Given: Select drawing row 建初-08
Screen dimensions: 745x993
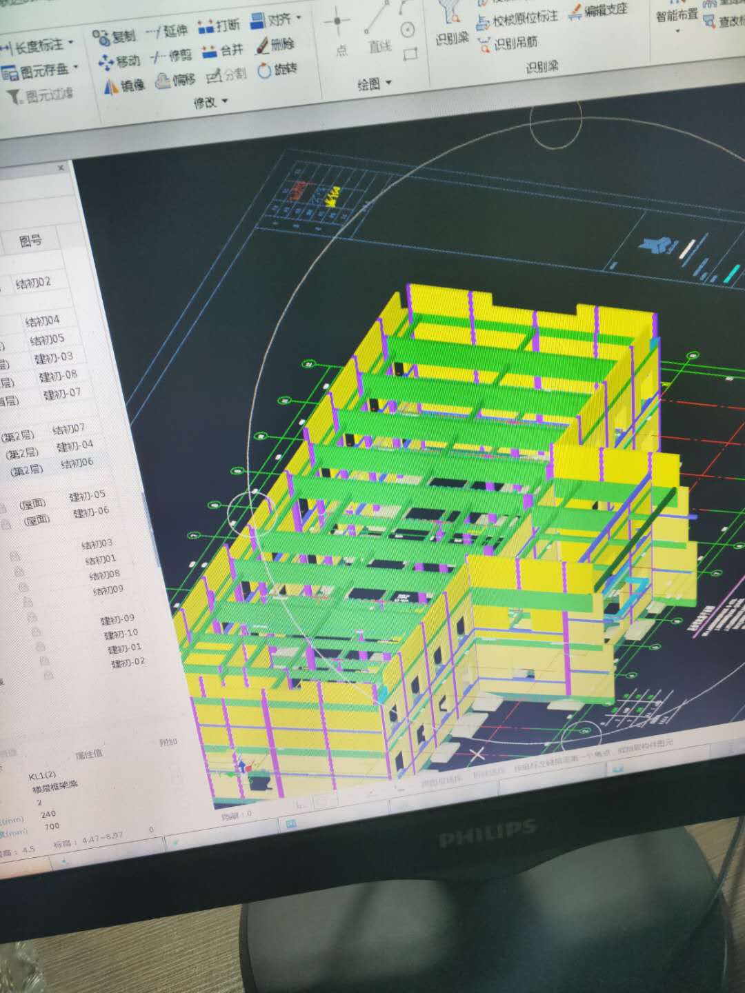Looking at the screenshot, I should (x=57, y=376).
